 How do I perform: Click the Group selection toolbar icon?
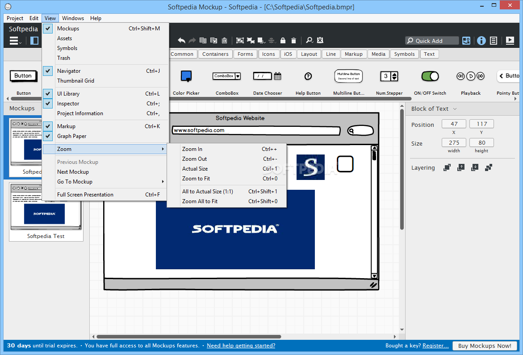240,41
